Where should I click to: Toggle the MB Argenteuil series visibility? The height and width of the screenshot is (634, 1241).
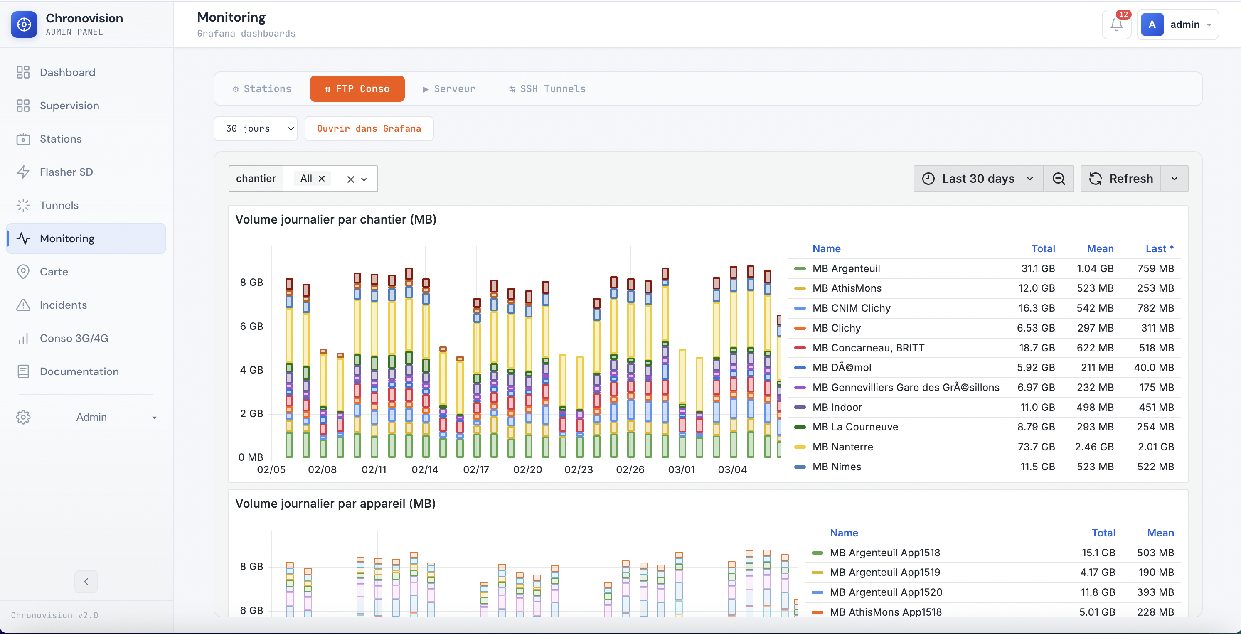click(846, 268)
